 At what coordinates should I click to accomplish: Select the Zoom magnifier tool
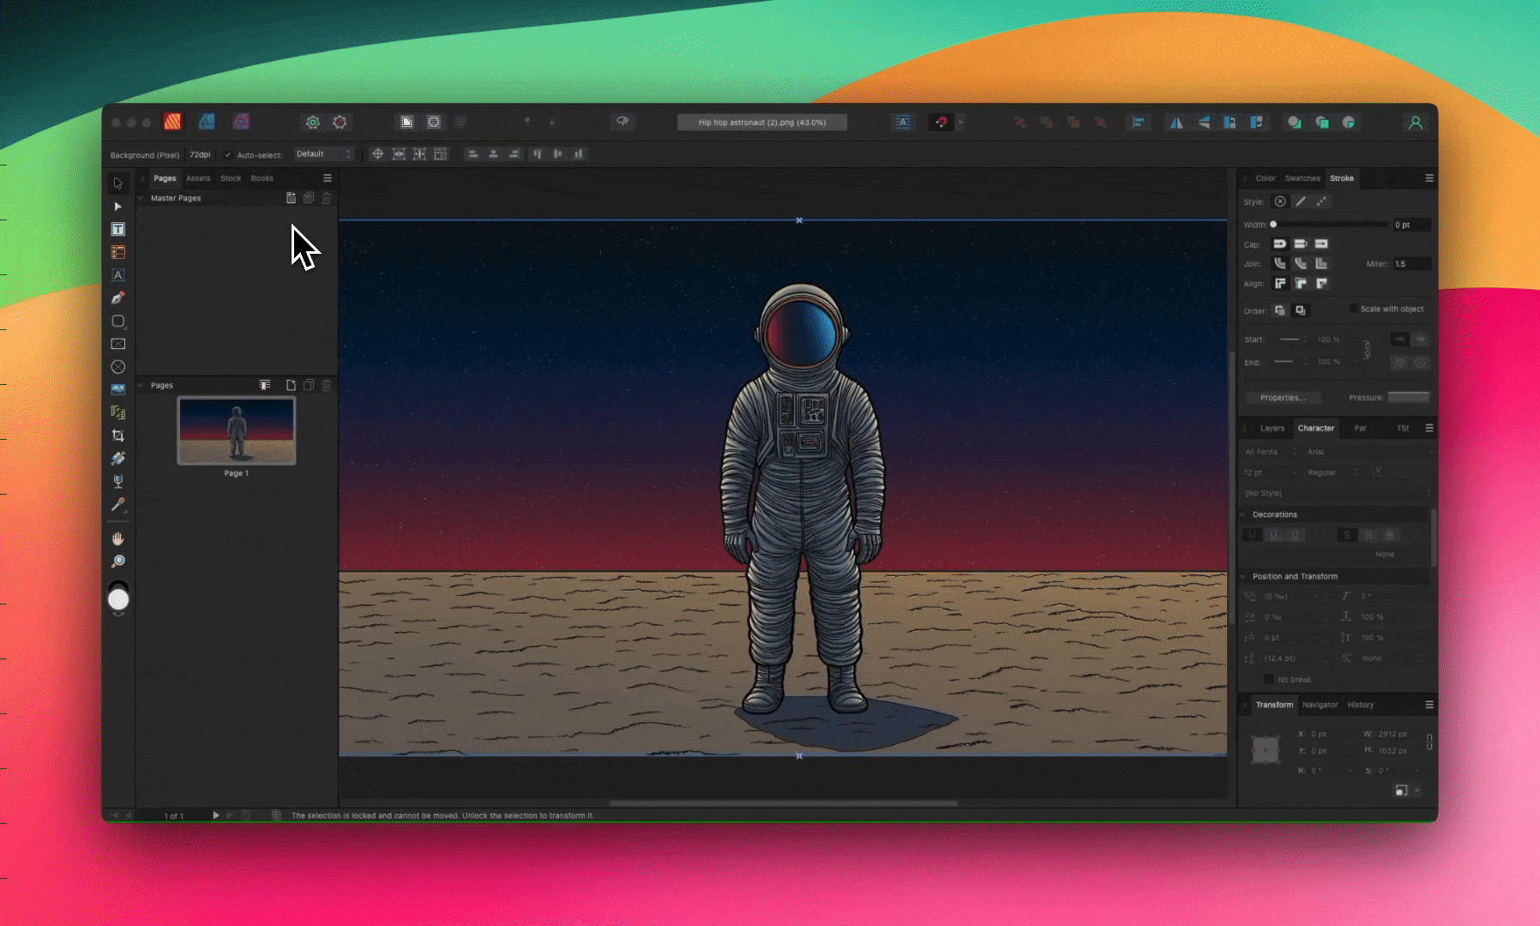pyautogui.click(x=118, y=562)
